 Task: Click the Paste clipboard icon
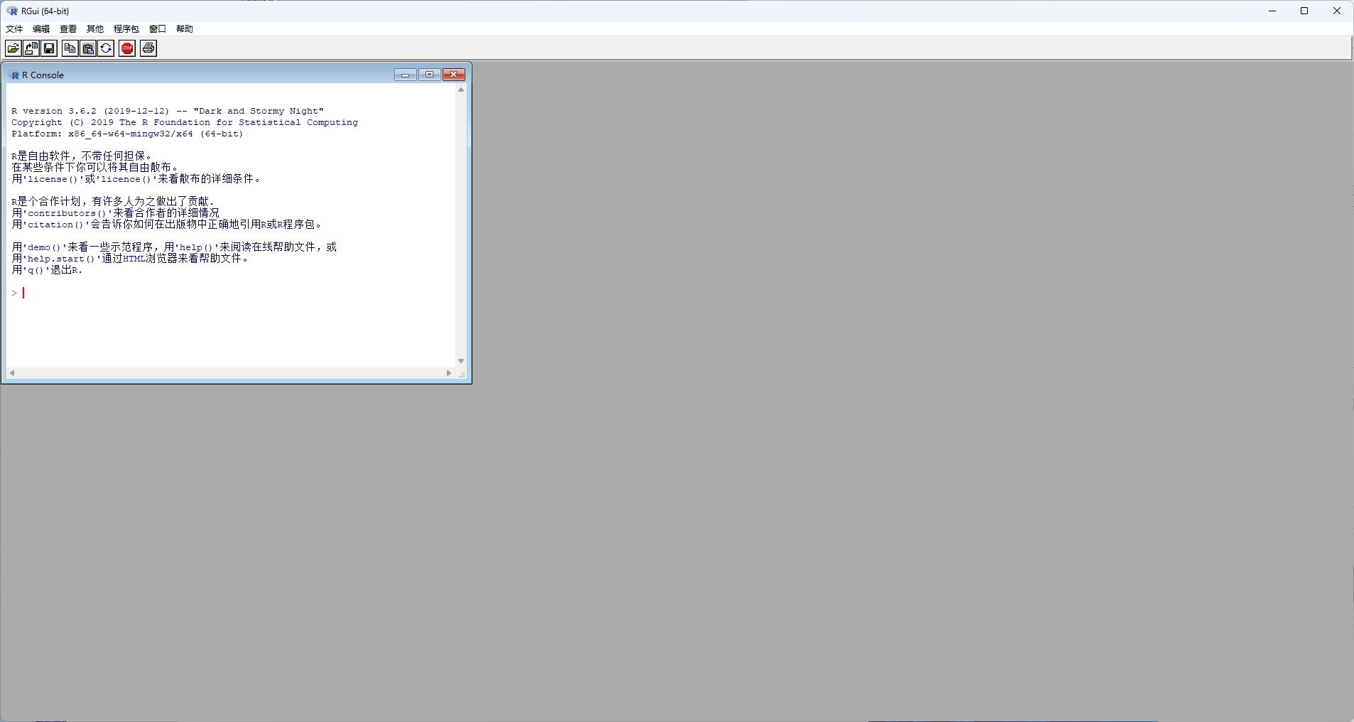(88, 48)
